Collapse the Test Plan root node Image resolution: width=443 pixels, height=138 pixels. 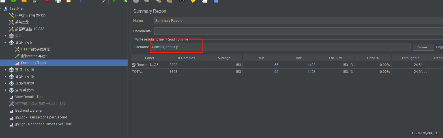click(x=1, y=9)
